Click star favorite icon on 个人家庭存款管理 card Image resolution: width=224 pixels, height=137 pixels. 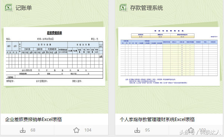tap(191, 130)
